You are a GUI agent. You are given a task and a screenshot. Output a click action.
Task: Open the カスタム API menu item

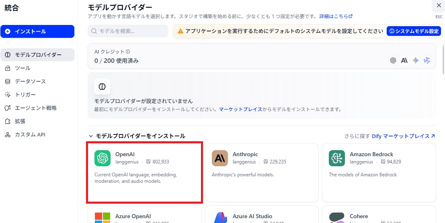coord(37,135)
